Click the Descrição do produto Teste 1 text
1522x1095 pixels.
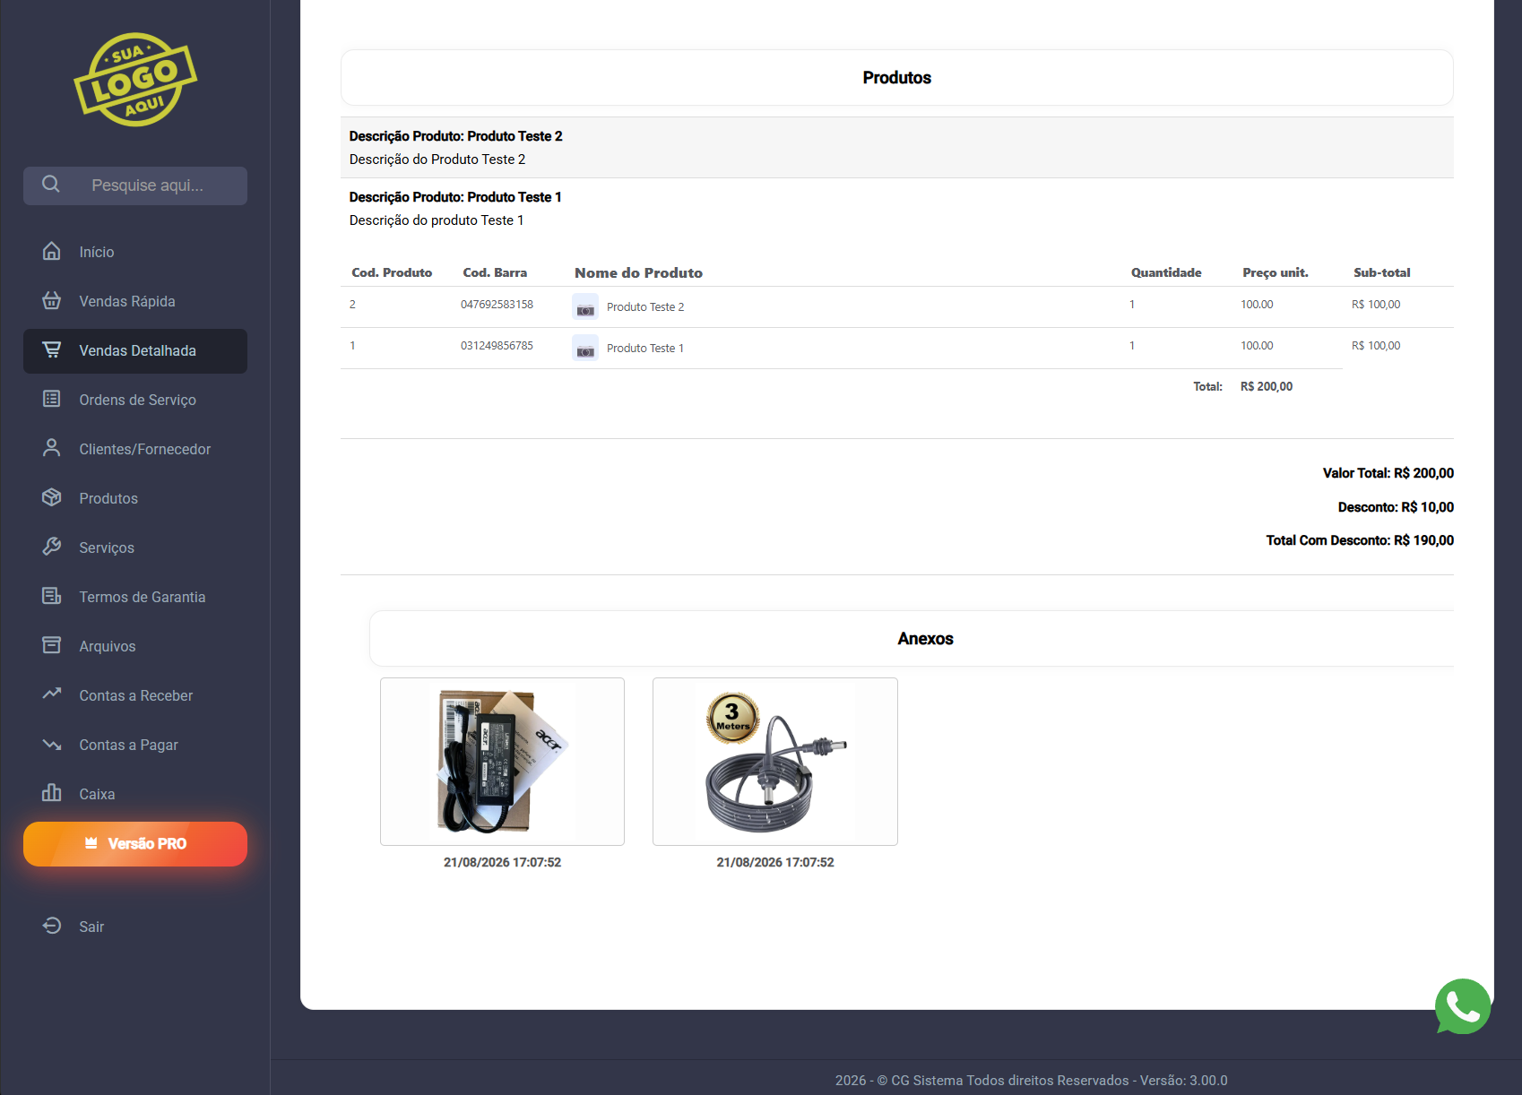point(437,220)
